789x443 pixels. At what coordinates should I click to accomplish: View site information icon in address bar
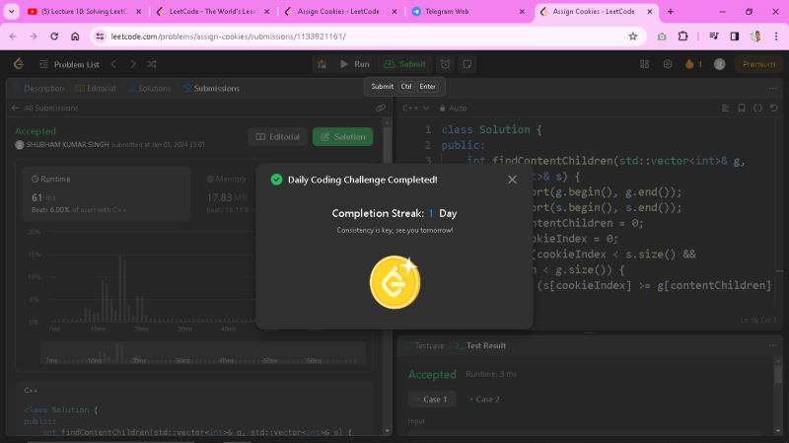[100, 37]
